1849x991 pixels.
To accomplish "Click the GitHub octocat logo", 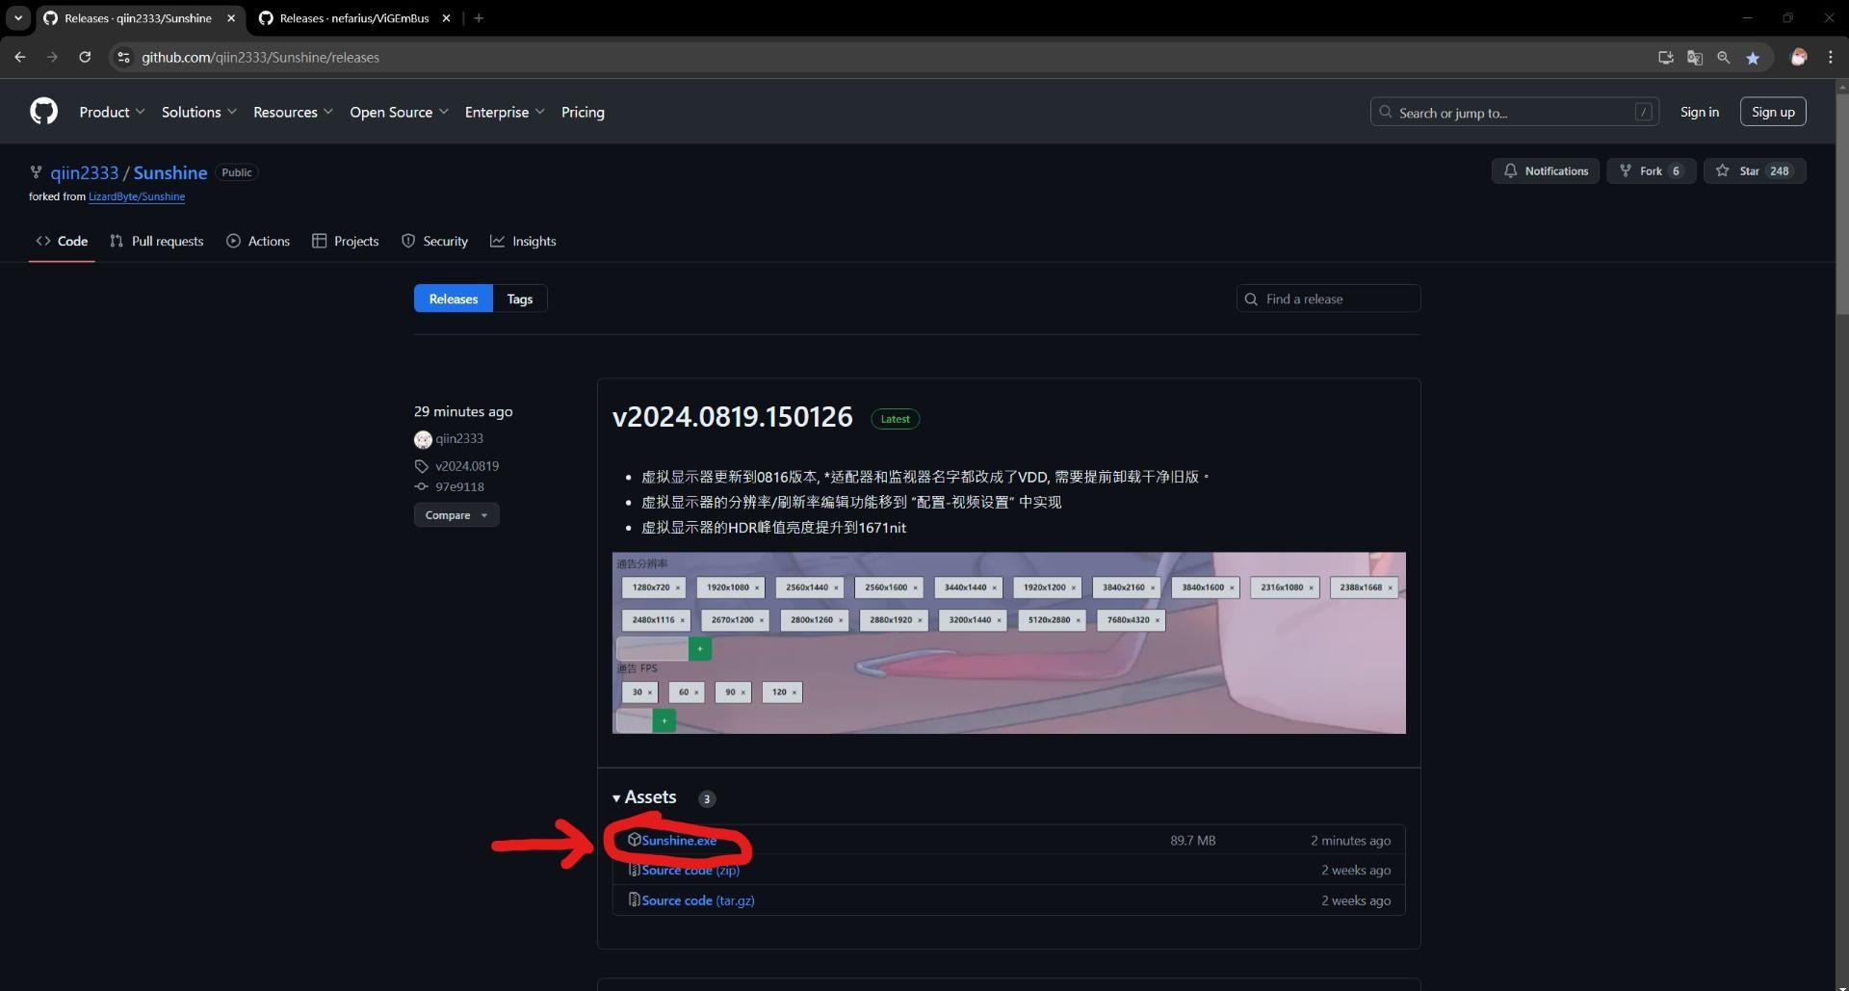I will click(x=43, y=111).
